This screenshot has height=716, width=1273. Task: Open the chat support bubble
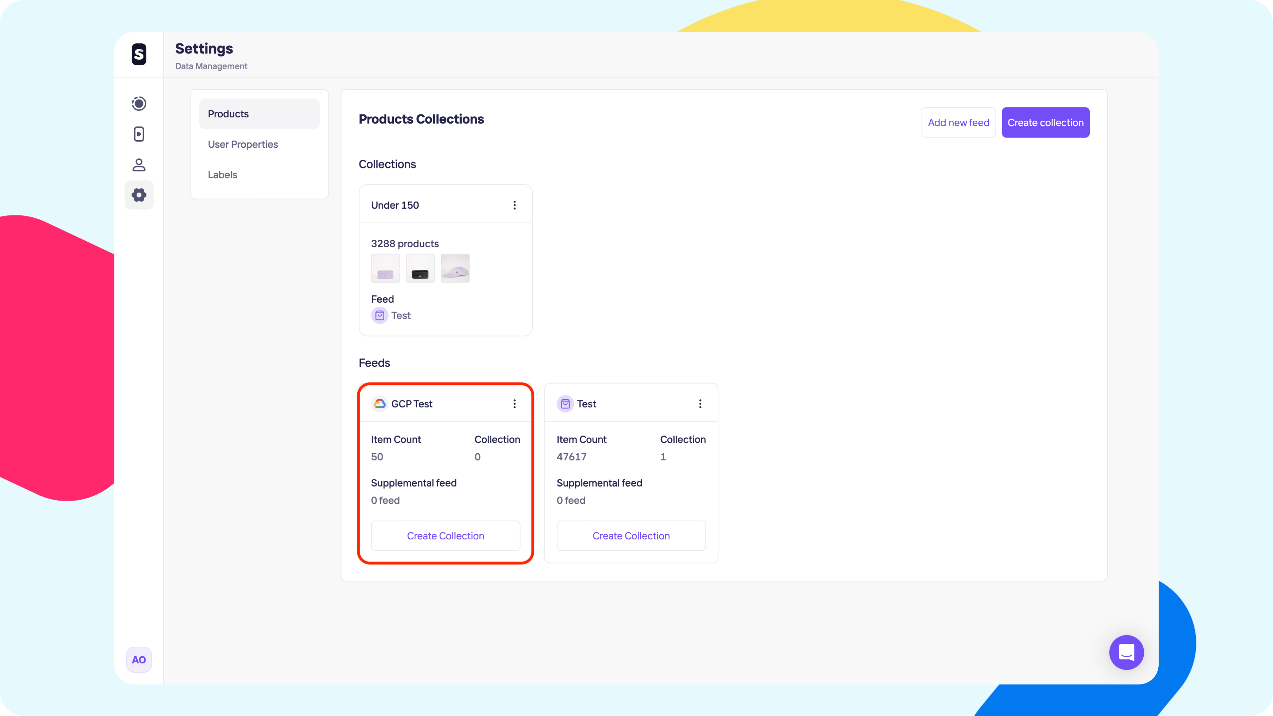[x=1126, y=652]
